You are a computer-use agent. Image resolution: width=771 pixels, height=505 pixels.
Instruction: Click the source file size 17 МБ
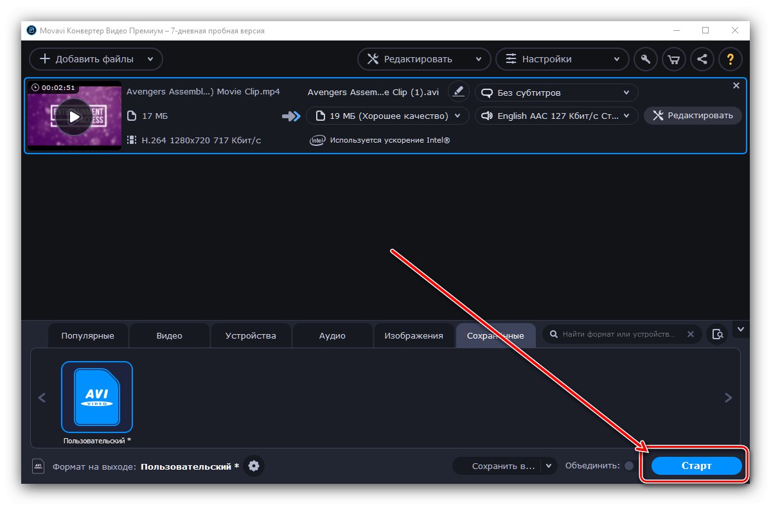click(148, 116)
